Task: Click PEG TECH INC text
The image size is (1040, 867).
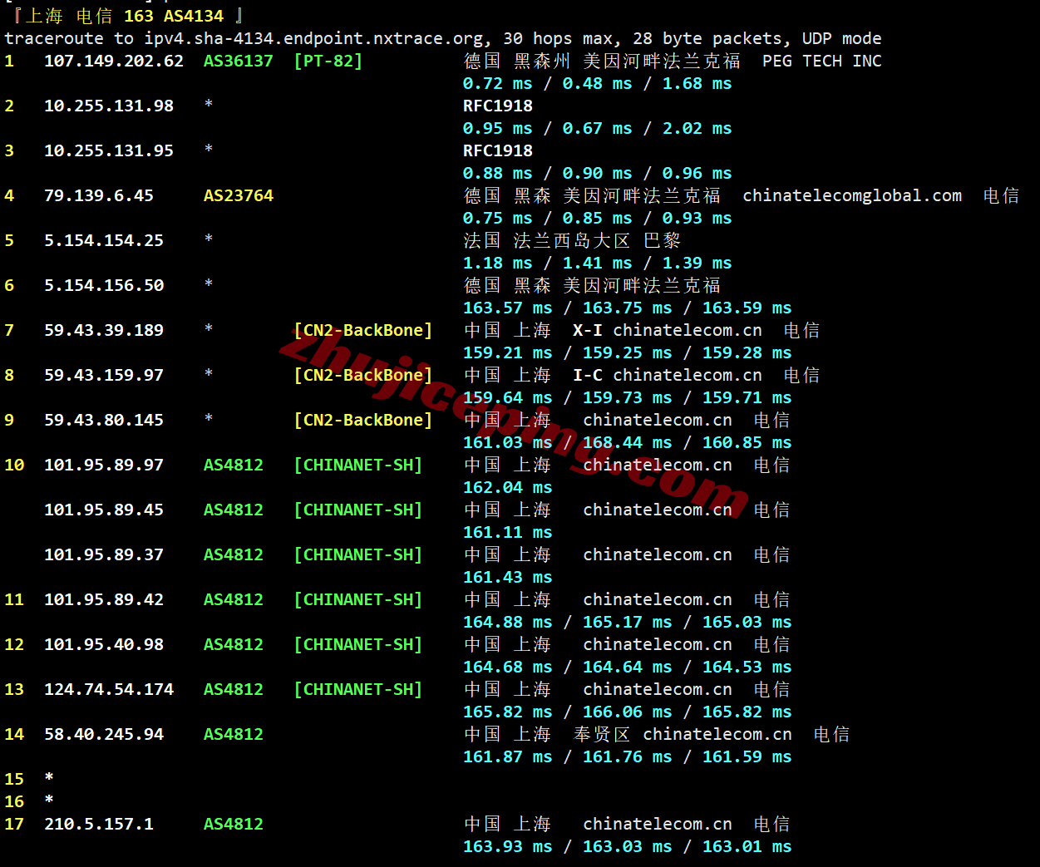Action: [822, 61]
